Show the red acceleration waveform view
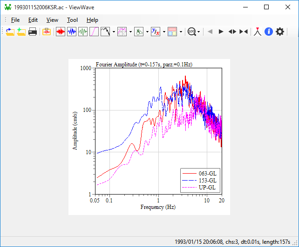The height and width of the screenshot is (247, 299). click(x=61, y=32)
